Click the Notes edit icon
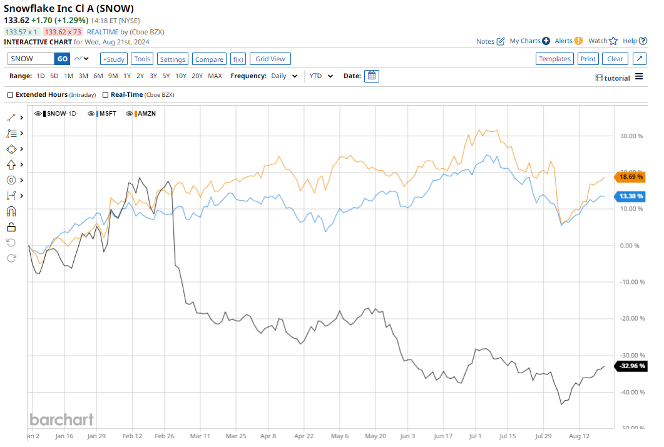 [x=501, y=41]
